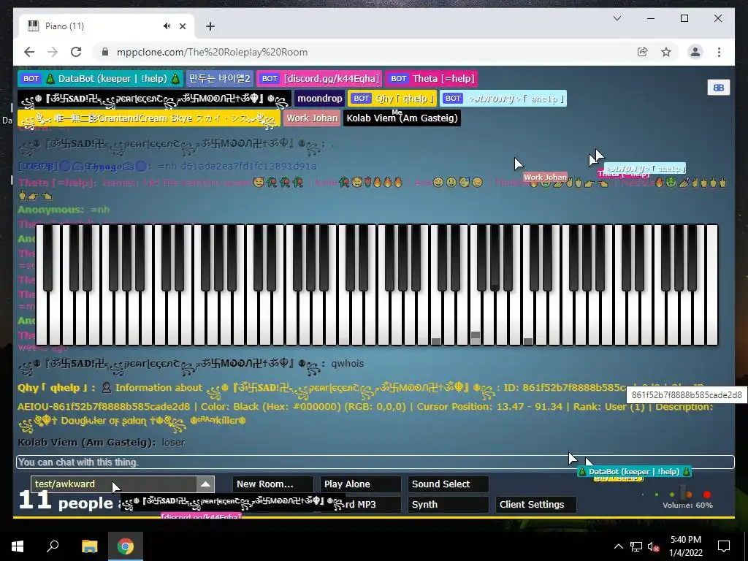Open the New Room... dialog
The width and height of the screenshot is (748, 561).
pyautogui.click(x=273, y=484)
